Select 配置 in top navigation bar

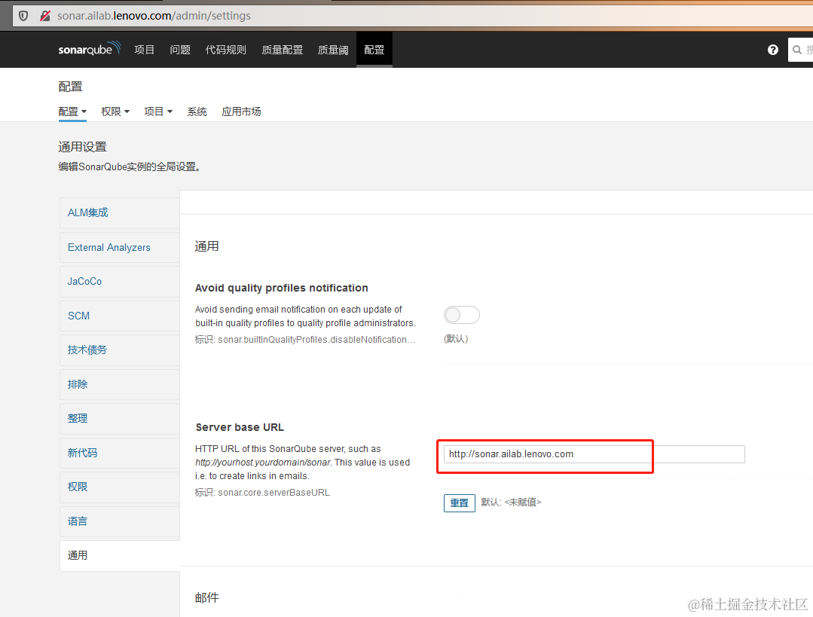374,50
